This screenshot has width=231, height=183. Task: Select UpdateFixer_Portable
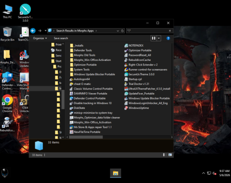click(x=140, y=94)
